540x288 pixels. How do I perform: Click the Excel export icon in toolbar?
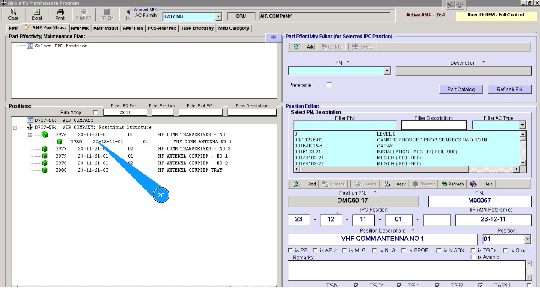[37, 12]
